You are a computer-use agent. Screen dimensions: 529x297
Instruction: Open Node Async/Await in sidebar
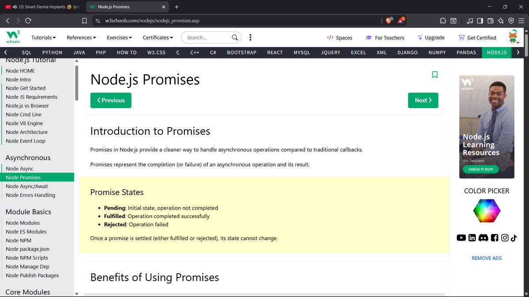click(27, 186)
